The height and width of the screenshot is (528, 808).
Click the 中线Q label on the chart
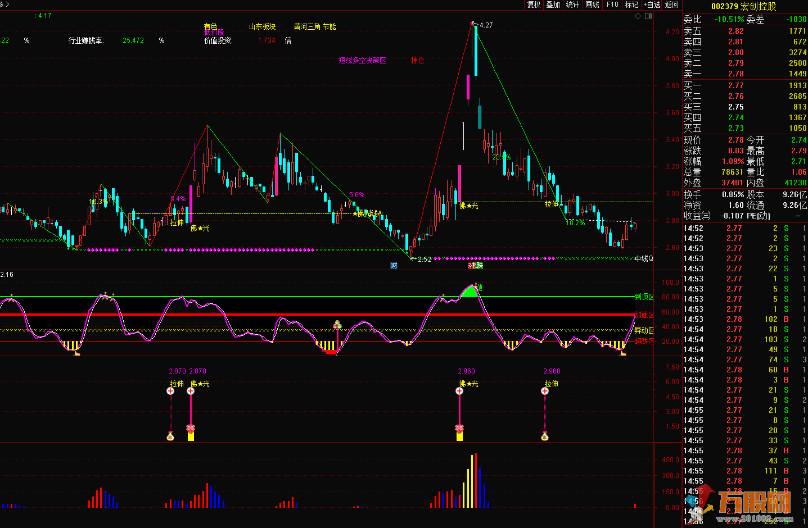[x=644, y=258]
